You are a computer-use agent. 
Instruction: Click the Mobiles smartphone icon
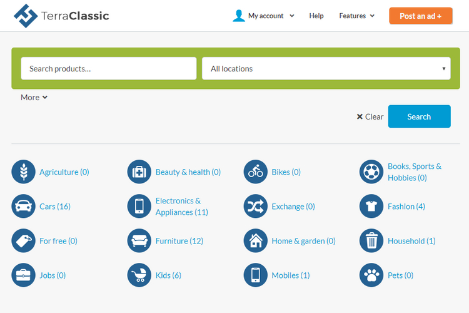255,275
